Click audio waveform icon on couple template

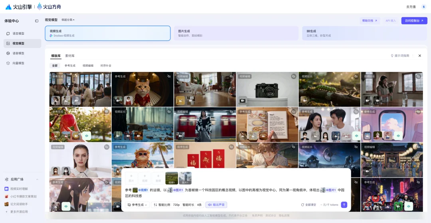[356, 136]
